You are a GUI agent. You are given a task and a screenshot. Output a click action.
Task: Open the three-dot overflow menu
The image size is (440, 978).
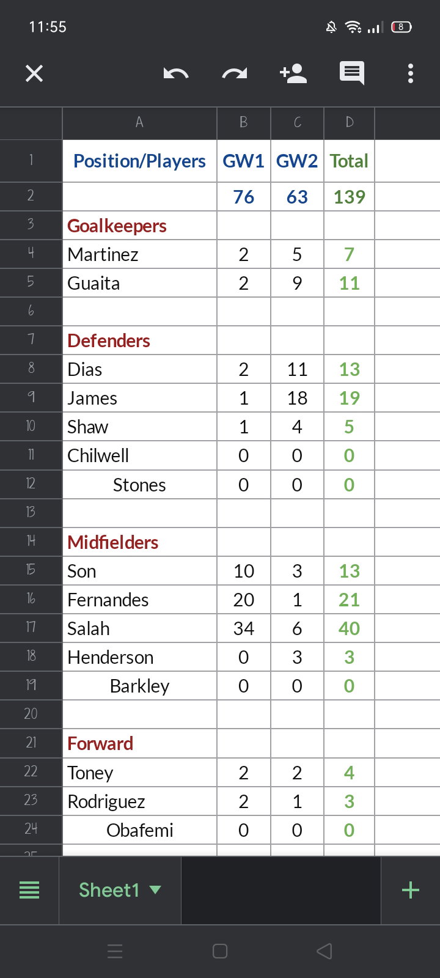pos(411,73)
